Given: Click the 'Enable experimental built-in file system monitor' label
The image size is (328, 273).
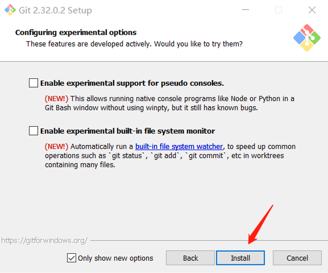Looking at the screenshot, I should tap(127, 131).
